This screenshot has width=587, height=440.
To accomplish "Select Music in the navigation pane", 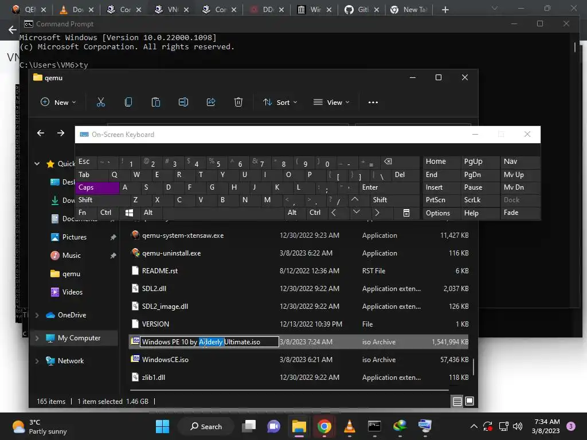I will [x=72, y=256].
